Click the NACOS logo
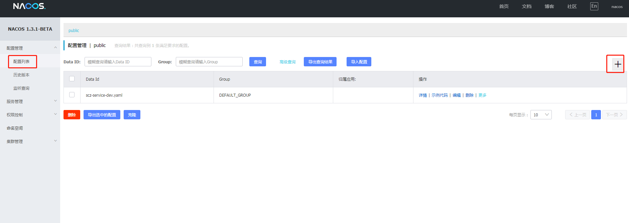Screen dimensions: 629x223 (29, 6)
